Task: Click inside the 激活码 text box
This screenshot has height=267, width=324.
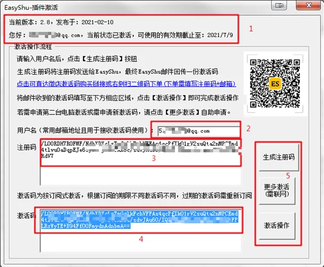Action: pyautogui.click(x=141, y=230)
